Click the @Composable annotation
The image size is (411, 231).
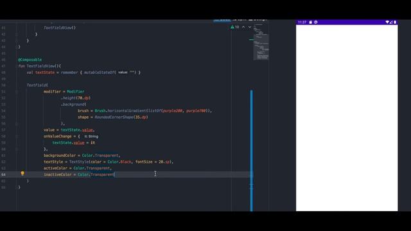point(30,60)
